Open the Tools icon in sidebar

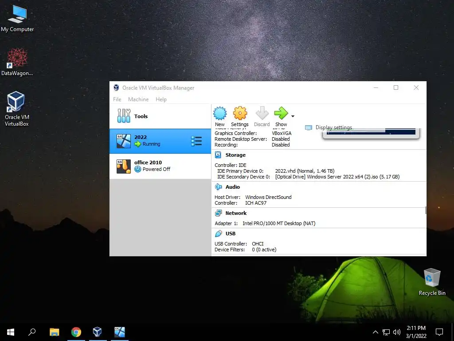(124, 116)
